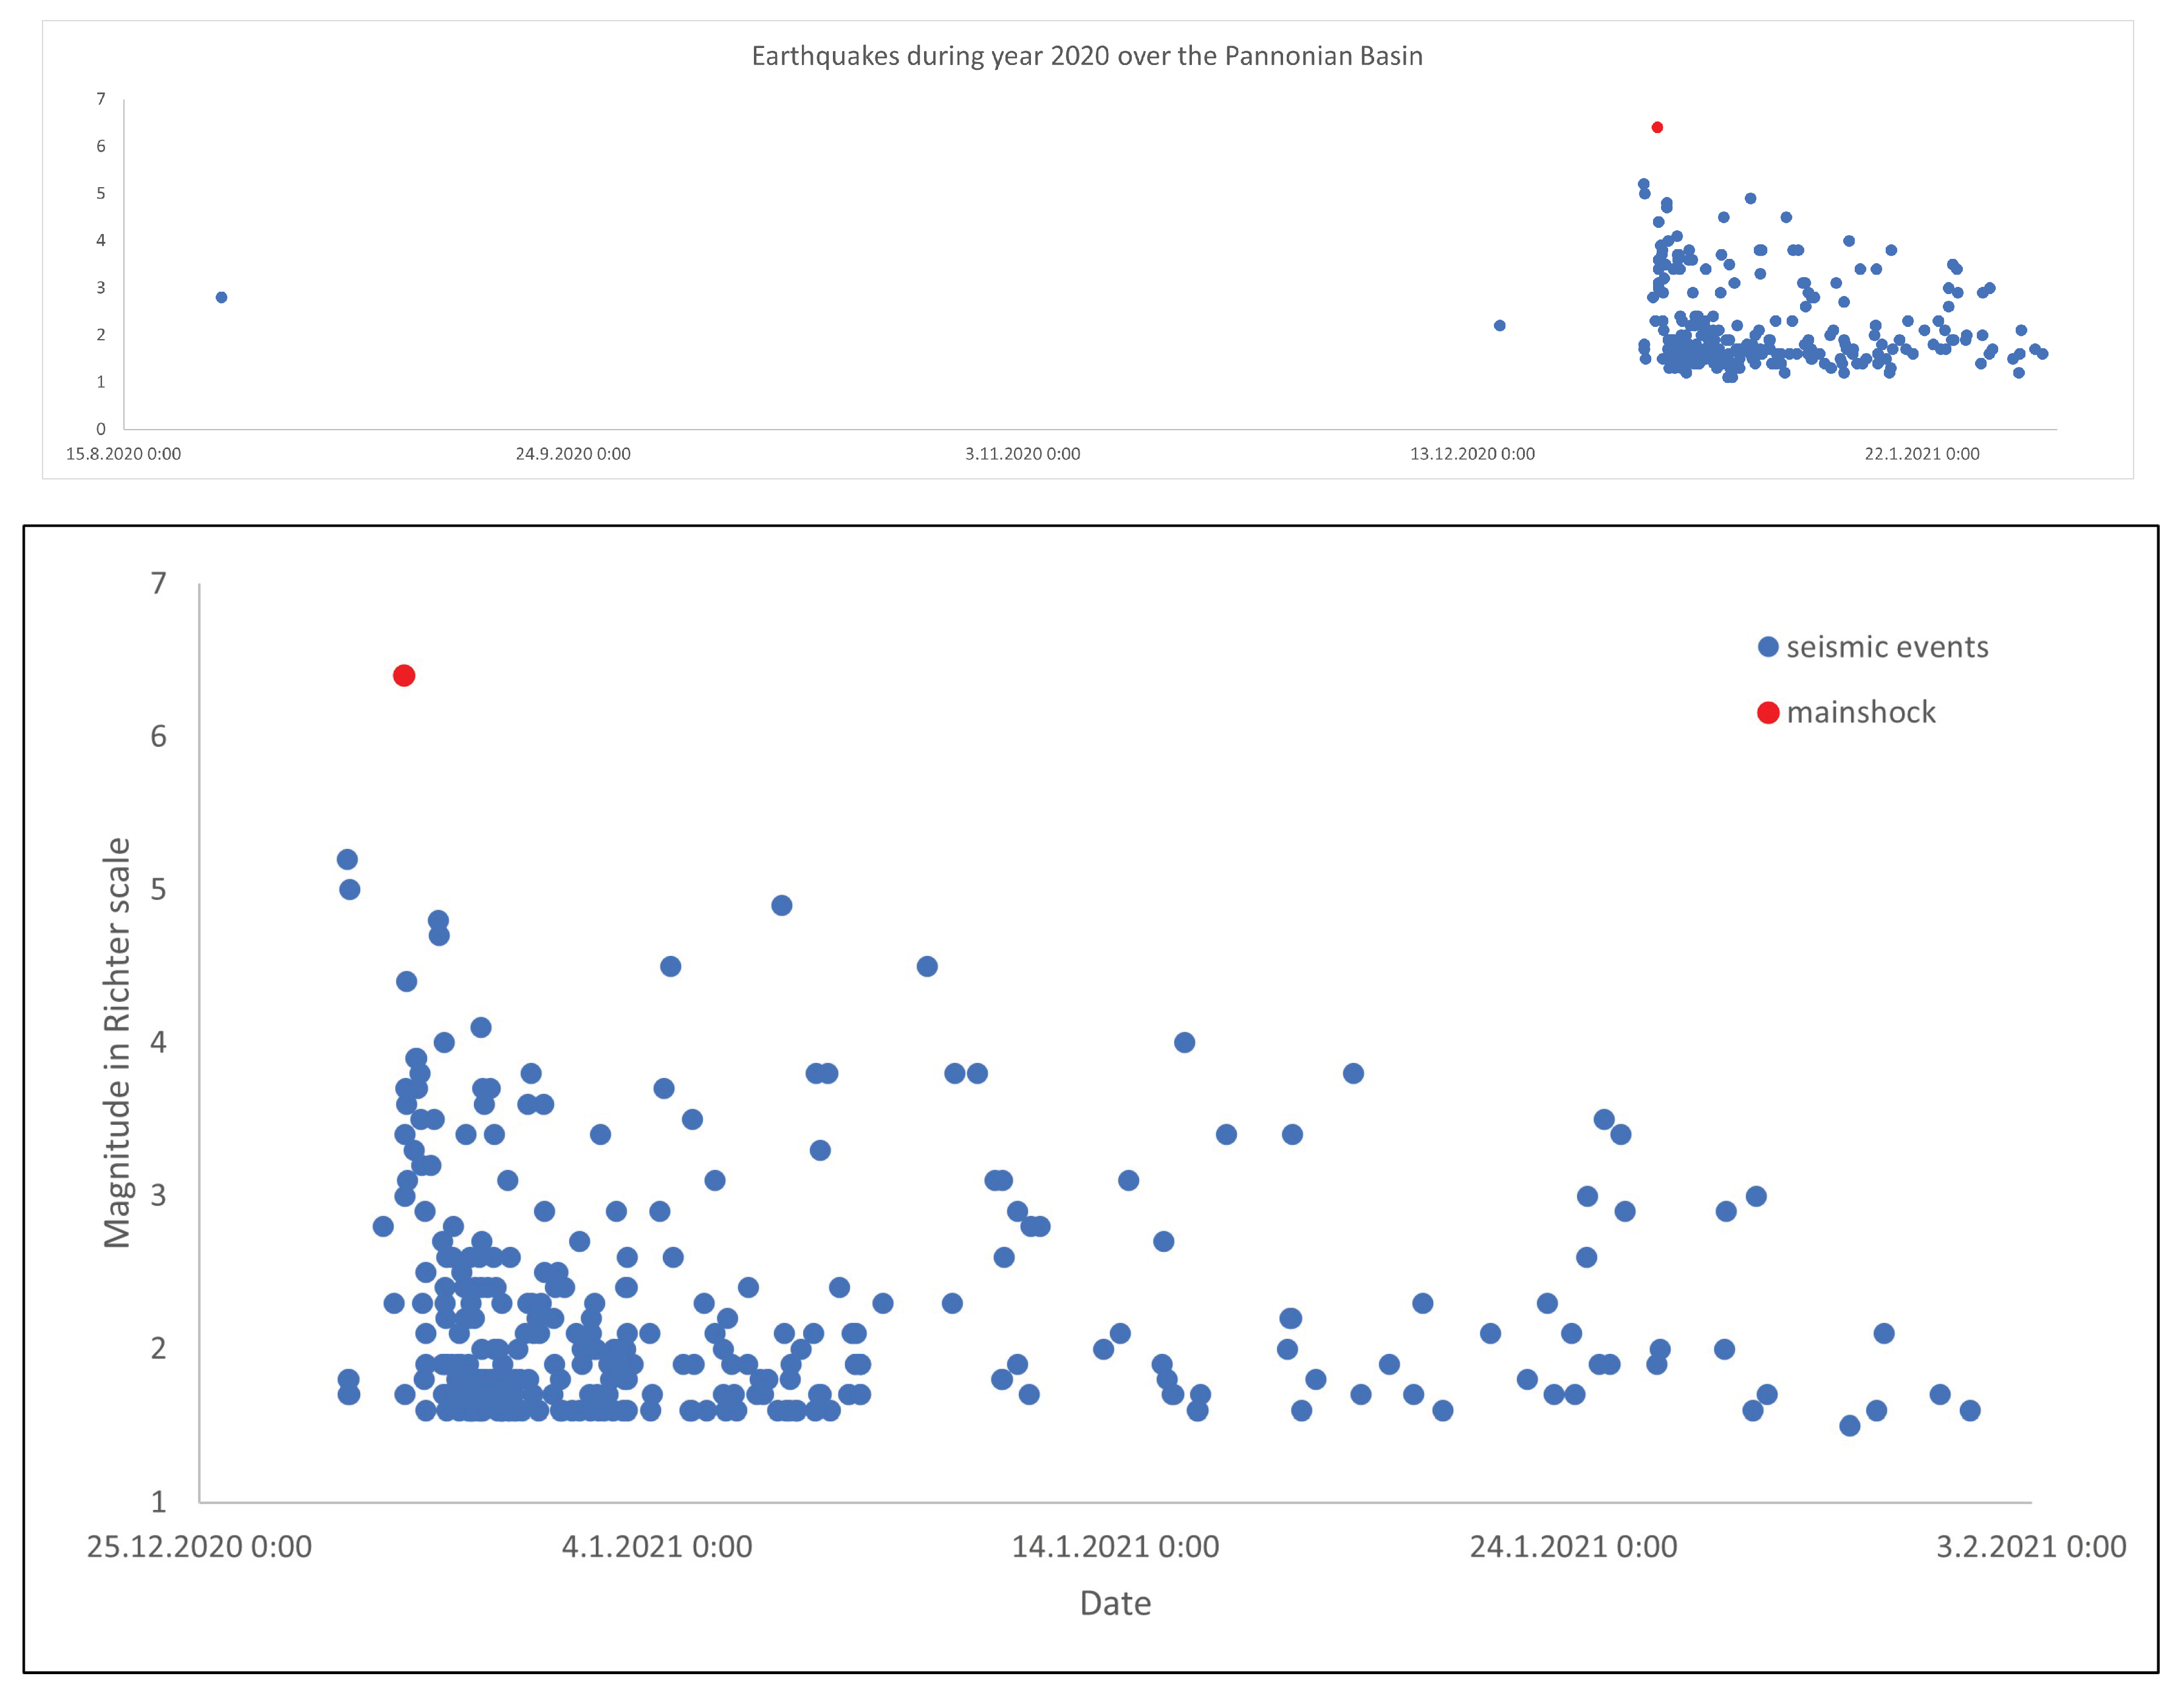Click the 4.9 magnitude point in lower chart
The width and height of the screenshot is (2184, 1693).
pos(782,905)
